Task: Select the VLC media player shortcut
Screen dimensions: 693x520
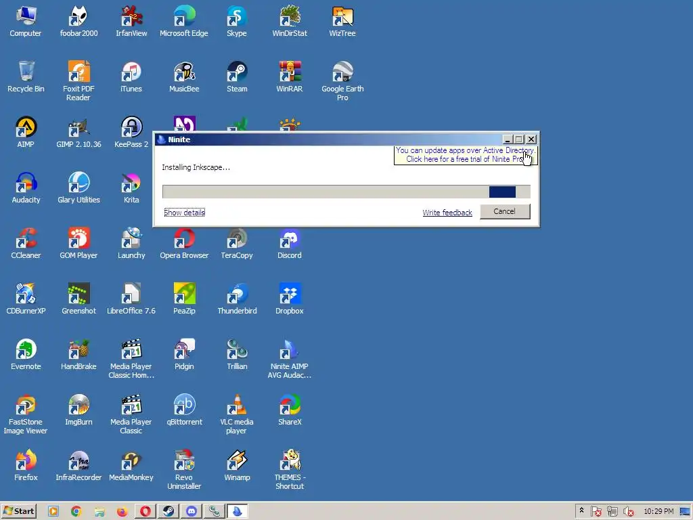Action: point(237,414)
